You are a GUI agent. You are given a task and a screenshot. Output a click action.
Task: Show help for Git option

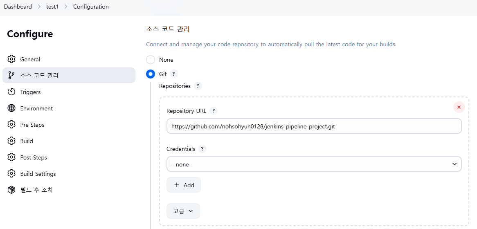(x=174, y=74)
